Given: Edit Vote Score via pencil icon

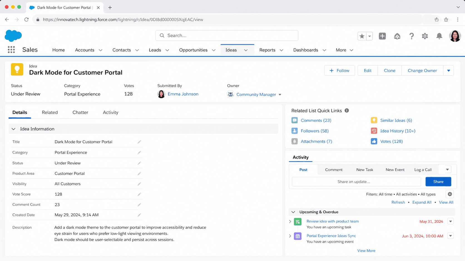Looking at the screenshot, I should click(139, 194).
